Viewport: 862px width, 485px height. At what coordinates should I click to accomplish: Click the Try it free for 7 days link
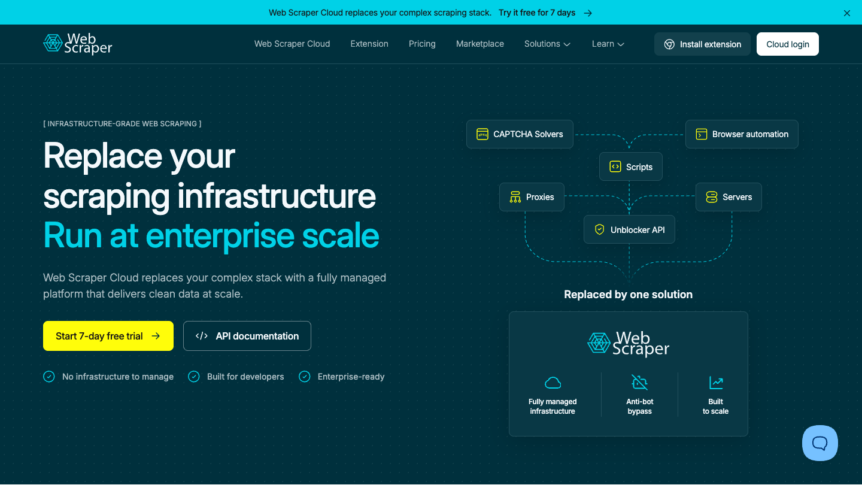tap(545, 13)
